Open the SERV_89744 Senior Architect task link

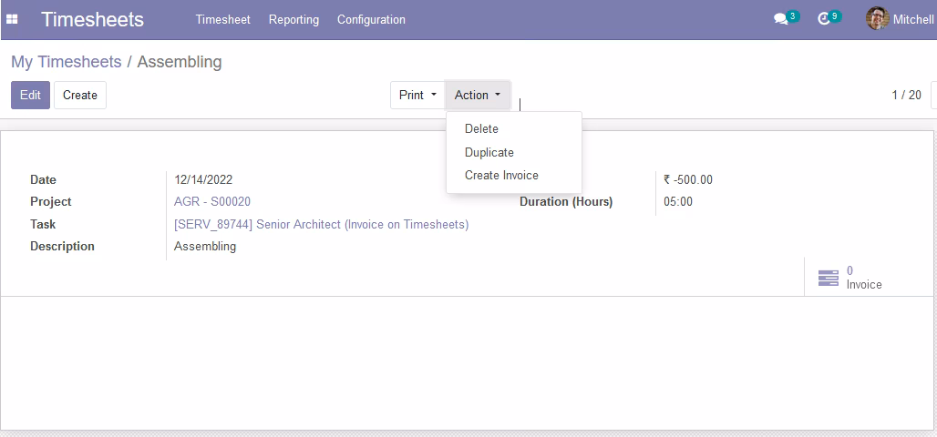(322, 225)
